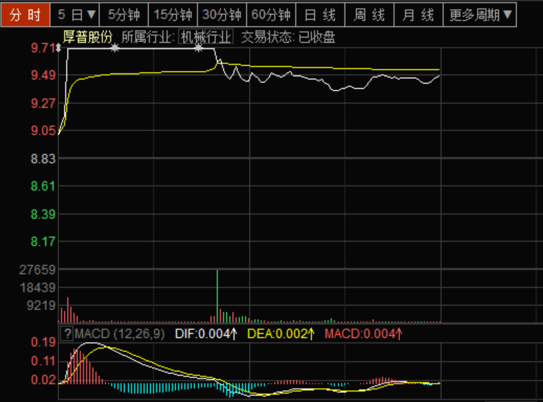Click the 27659 volume axis label
Screen dimensions: 543x402
pos(37,269)
